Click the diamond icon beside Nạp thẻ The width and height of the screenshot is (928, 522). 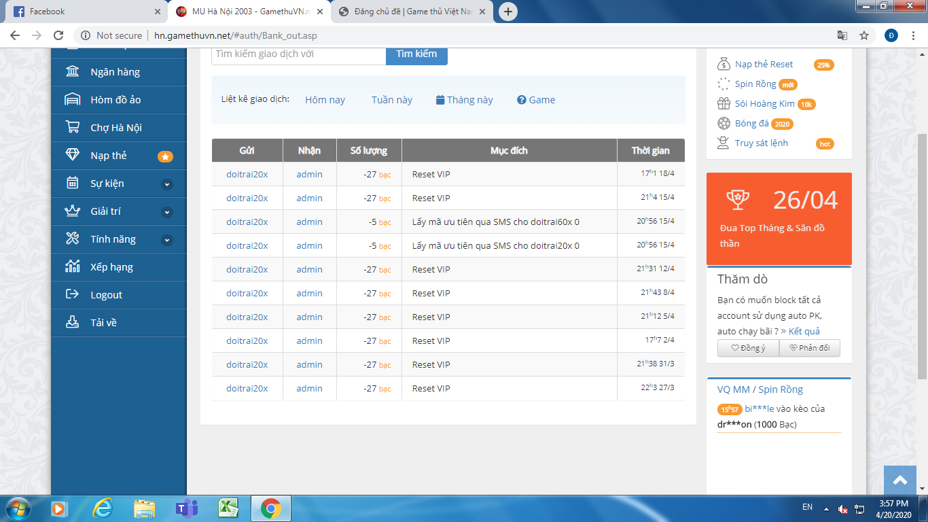click(x=72, y=156)
